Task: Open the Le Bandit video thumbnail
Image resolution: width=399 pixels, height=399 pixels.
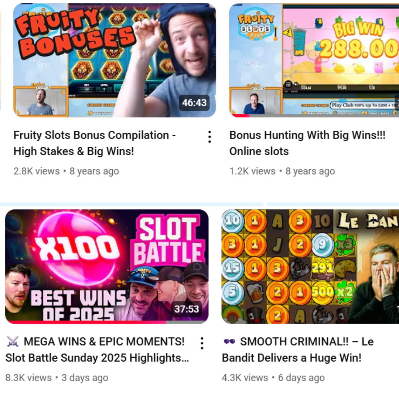Action: (310, 266)
